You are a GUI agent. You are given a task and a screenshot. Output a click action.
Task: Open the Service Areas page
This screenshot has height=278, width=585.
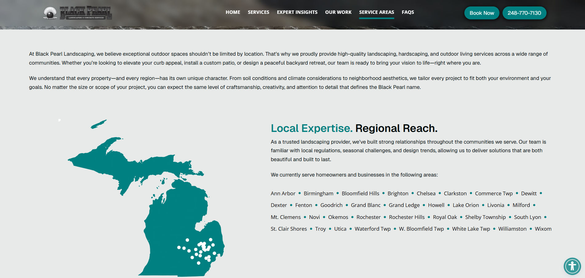point(377,12)
